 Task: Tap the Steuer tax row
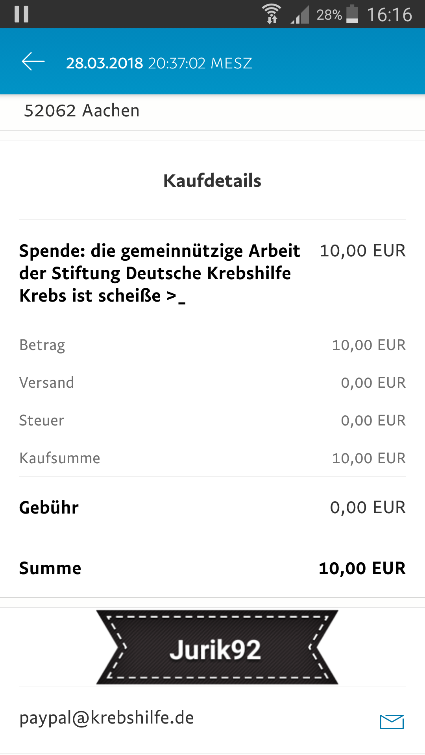[213, 420]
